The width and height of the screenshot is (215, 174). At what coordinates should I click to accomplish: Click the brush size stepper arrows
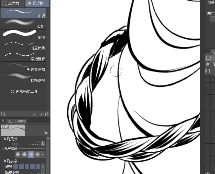click(38, 143)
